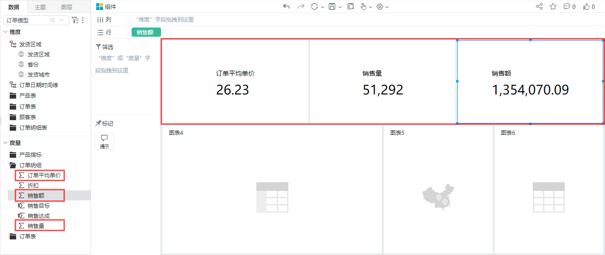Click the share icon
Image resolution: width=605 pixels, height=255 pixels.
539,6
